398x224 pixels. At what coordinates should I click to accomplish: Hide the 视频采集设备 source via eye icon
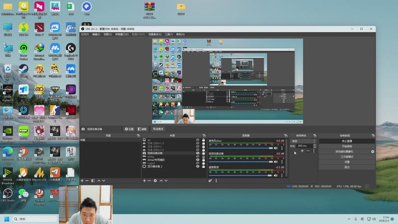click(x=198, y=153)
